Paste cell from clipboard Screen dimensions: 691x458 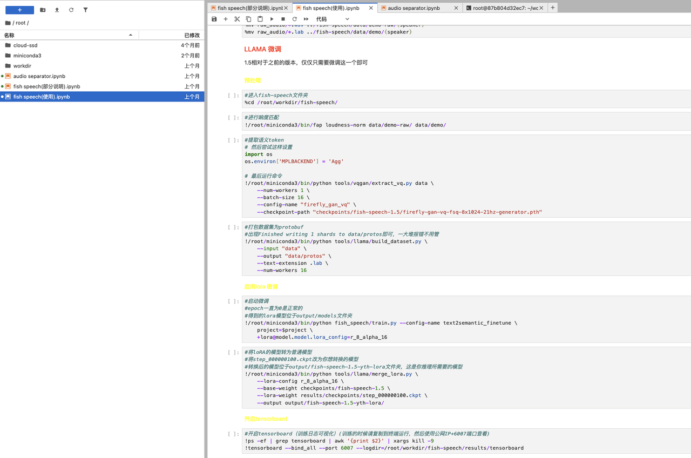click(x=260, y=19)
